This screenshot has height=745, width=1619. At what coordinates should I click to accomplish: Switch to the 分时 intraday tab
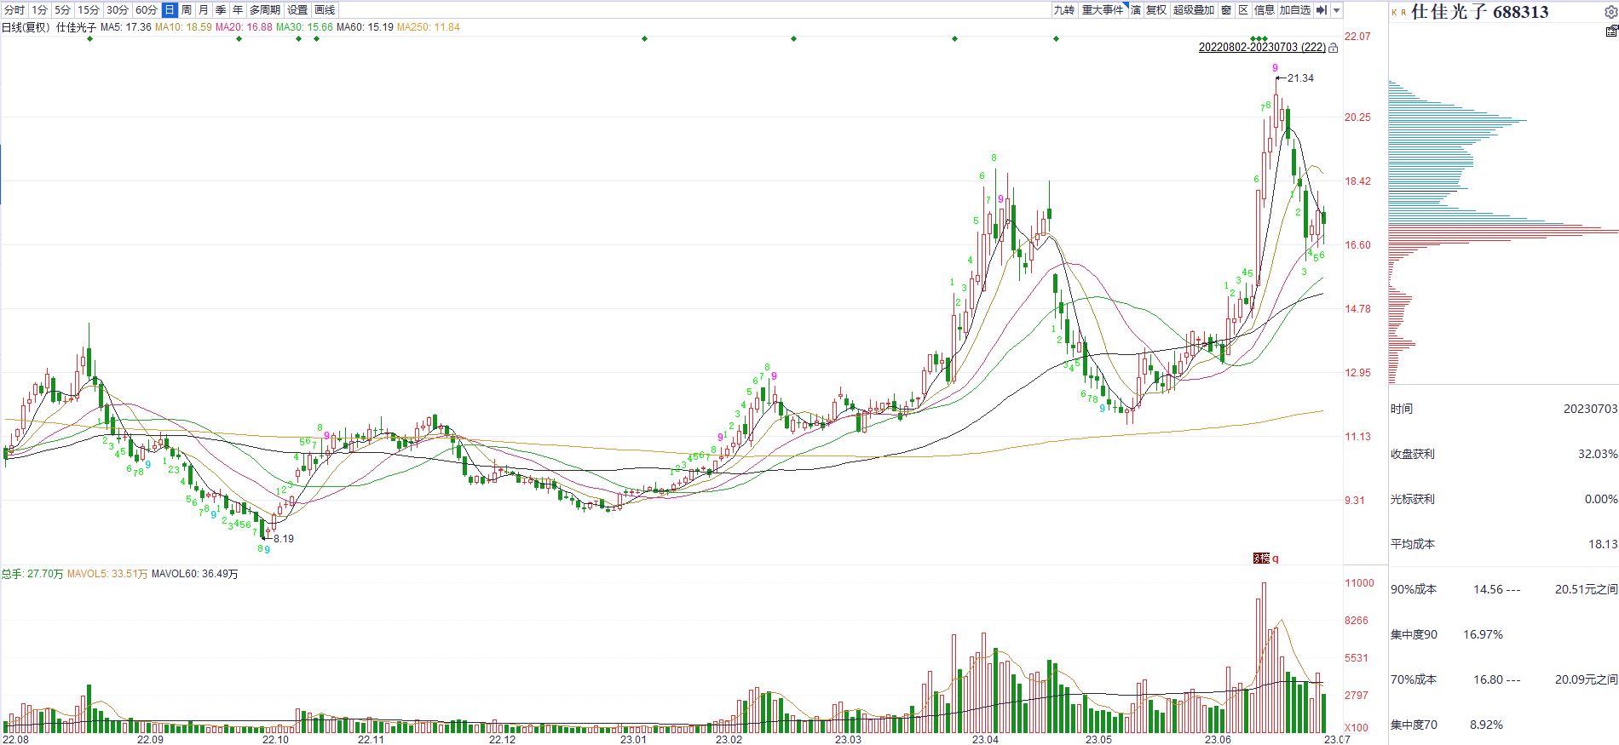tap(14, 10)
